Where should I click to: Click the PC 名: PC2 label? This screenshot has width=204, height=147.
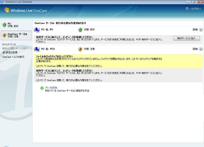48,49
